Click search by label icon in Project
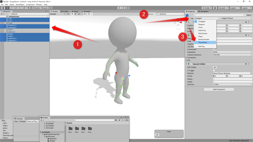The height and width of the screenshot is (142, 253). (x=120, y=120)
